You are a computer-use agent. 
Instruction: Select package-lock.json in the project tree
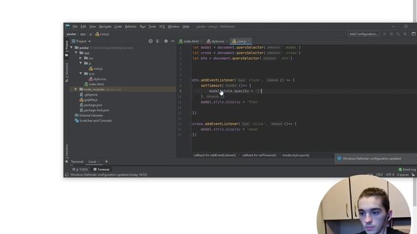[x=94, y=110]
